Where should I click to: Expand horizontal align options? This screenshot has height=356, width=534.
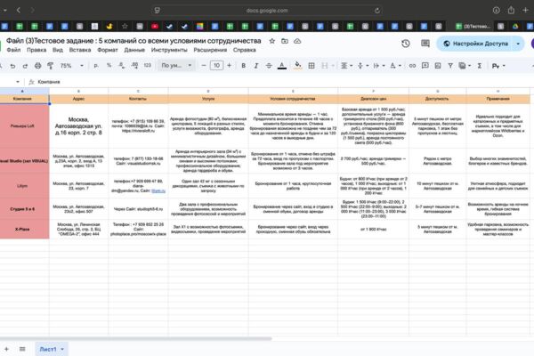coord(352,66)
